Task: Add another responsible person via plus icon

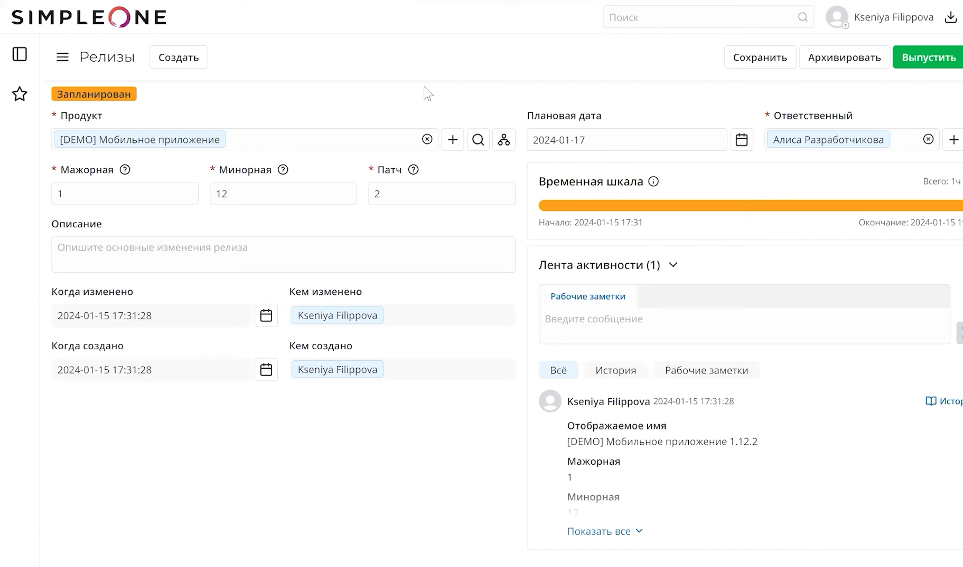Action: click(955, 139)
